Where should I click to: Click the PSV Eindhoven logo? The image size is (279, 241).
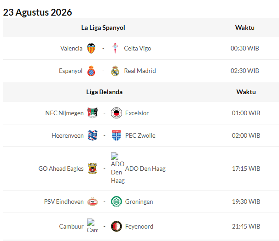coord(93,202)
